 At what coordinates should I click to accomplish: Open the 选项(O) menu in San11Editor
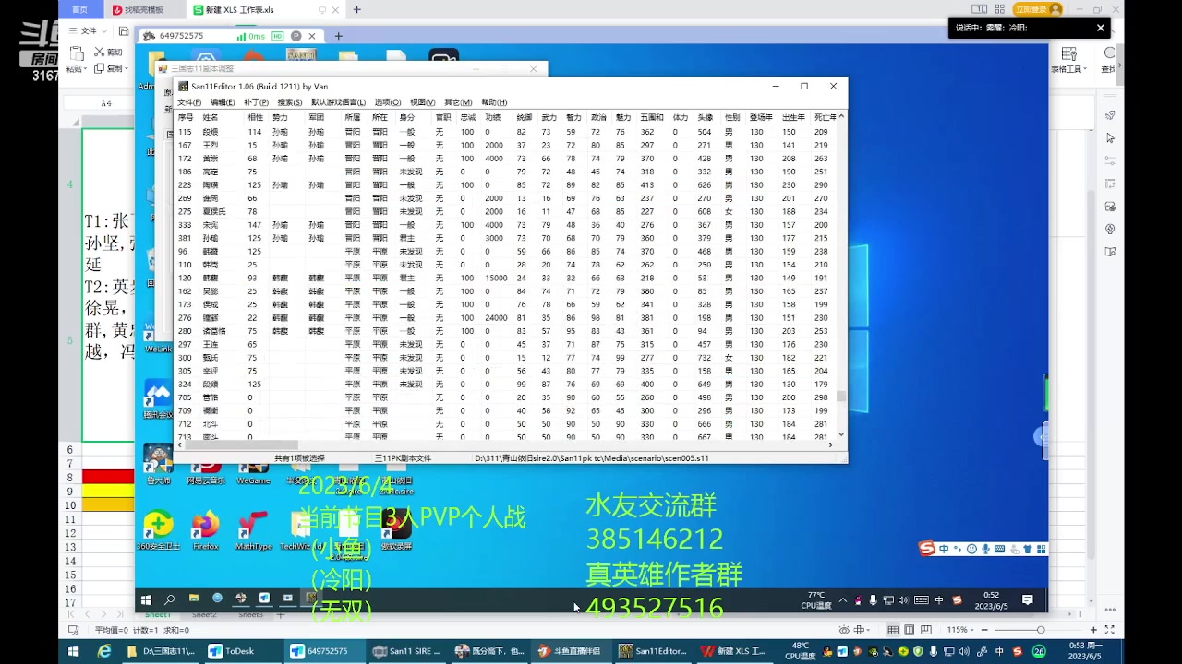click(x=388, y=102)
